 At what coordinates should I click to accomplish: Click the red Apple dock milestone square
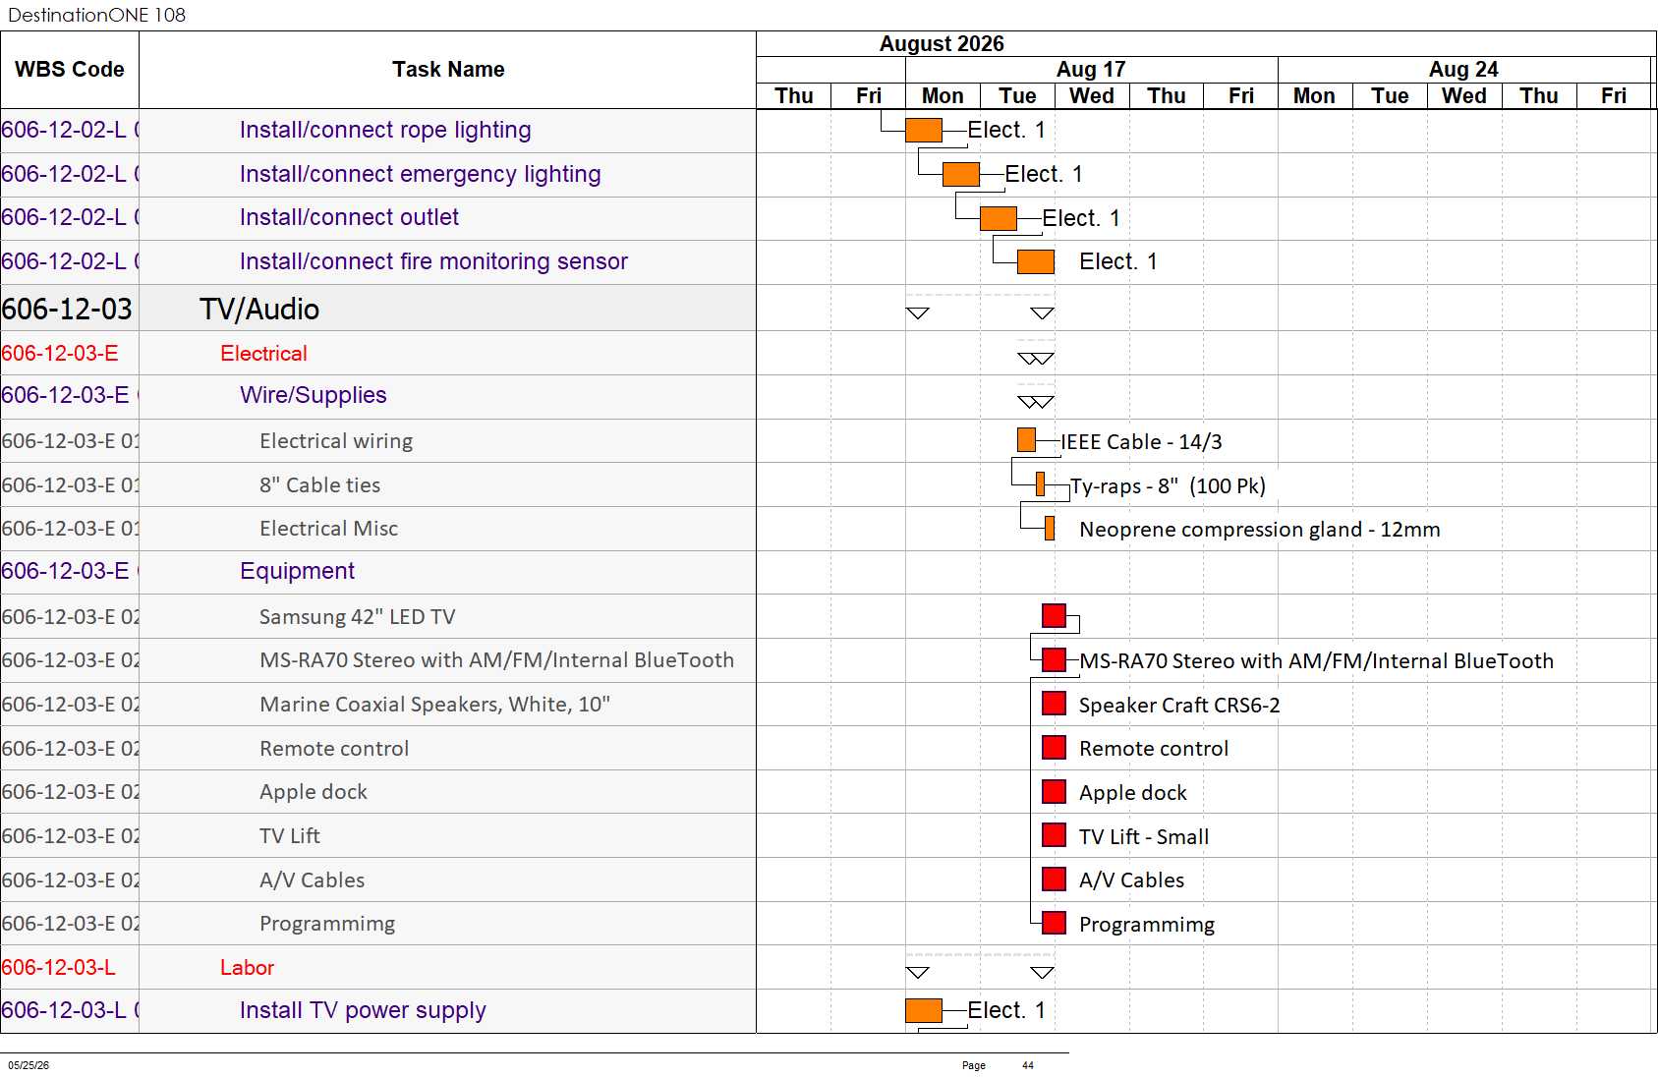(x=1054, y=792)
